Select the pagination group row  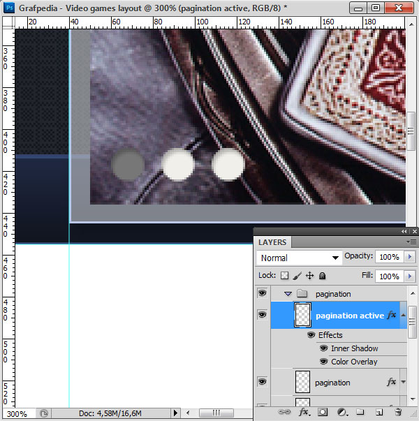(339, 294)
